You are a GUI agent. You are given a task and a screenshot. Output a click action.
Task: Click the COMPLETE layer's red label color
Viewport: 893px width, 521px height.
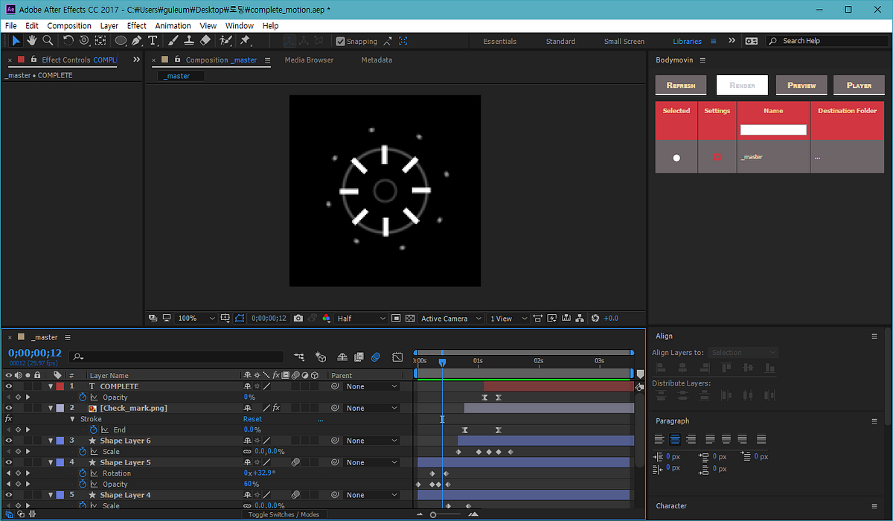coord(60,386)
